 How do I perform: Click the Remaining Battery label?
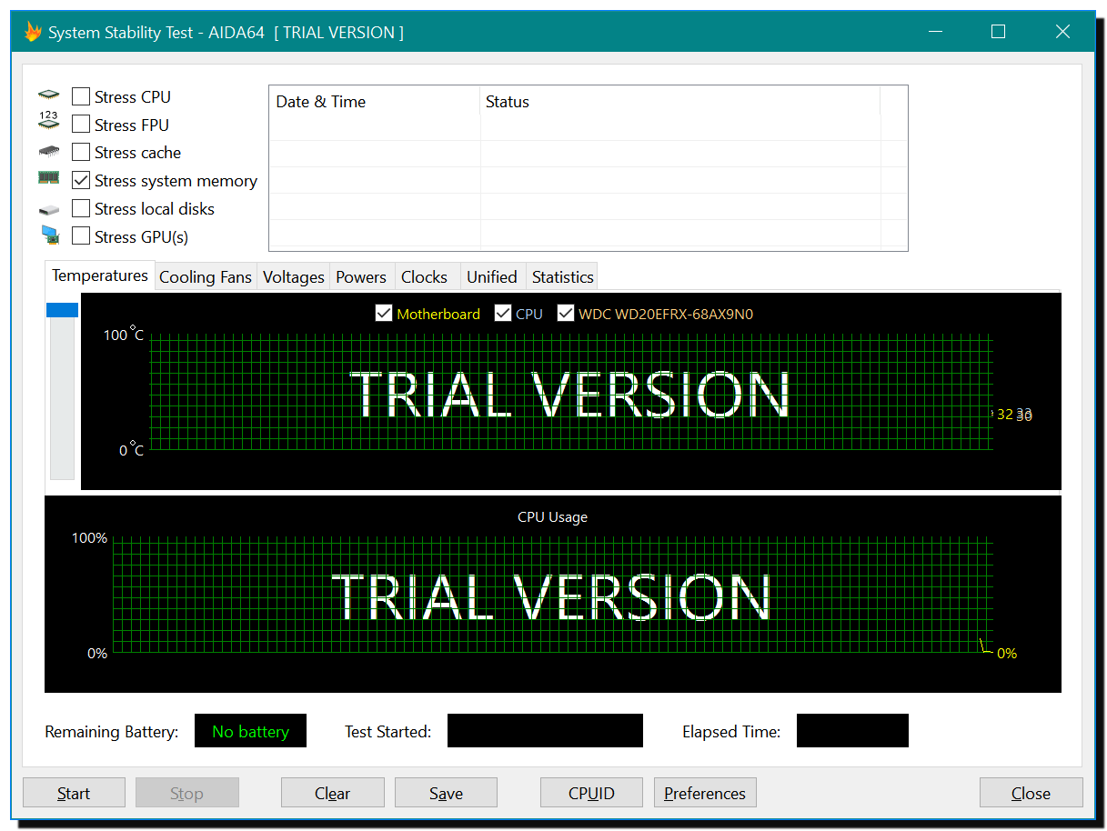click(112, 732)
